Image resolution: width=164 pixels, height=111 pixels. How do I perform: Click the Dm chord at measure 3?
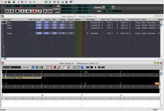tap(86, 72)
